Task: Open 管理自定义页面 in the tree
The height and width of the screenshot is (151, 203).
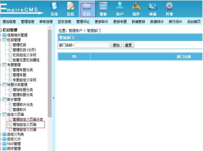Action: pos(24,129)
